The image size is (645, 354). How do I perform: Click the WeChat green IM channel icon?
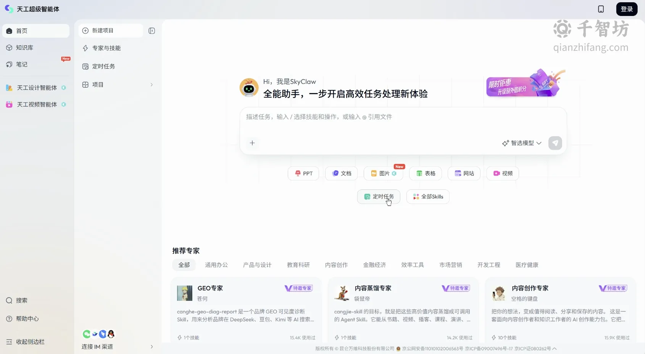[87, 334]
